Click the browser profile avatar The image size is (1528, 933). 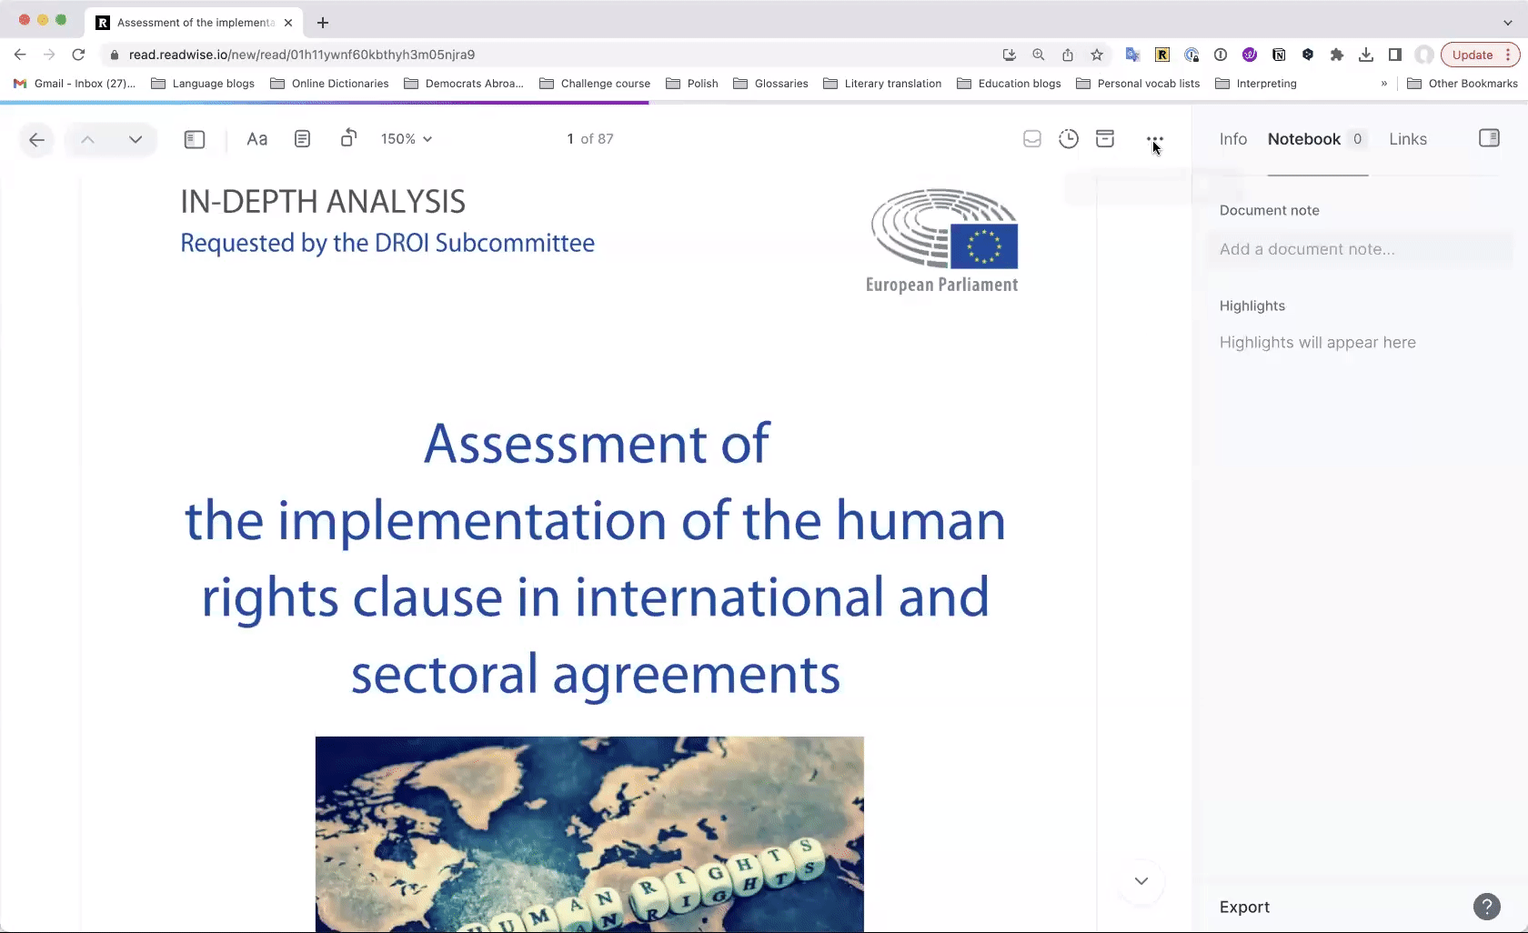coord(1424,55)
